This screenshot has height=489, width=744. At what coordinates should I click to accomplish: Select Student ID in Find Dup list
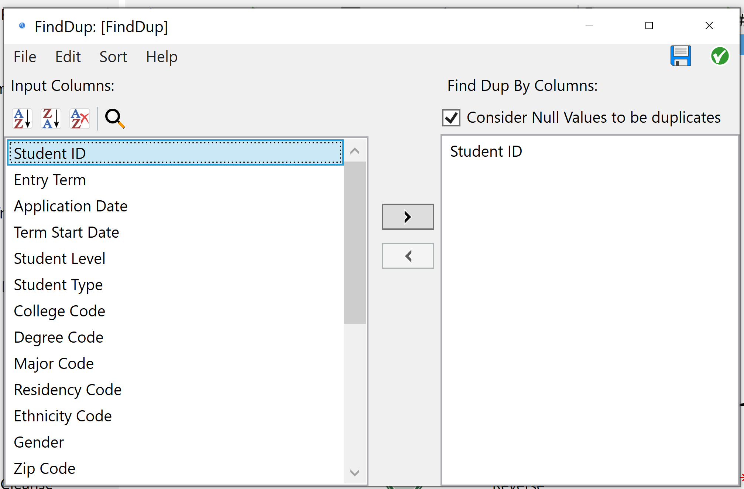coord(486,152)
